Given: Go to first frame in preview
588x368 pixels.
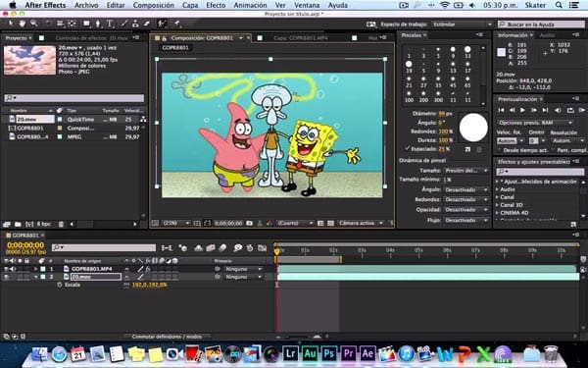Looking at the screenshot, I should [501, 110].
